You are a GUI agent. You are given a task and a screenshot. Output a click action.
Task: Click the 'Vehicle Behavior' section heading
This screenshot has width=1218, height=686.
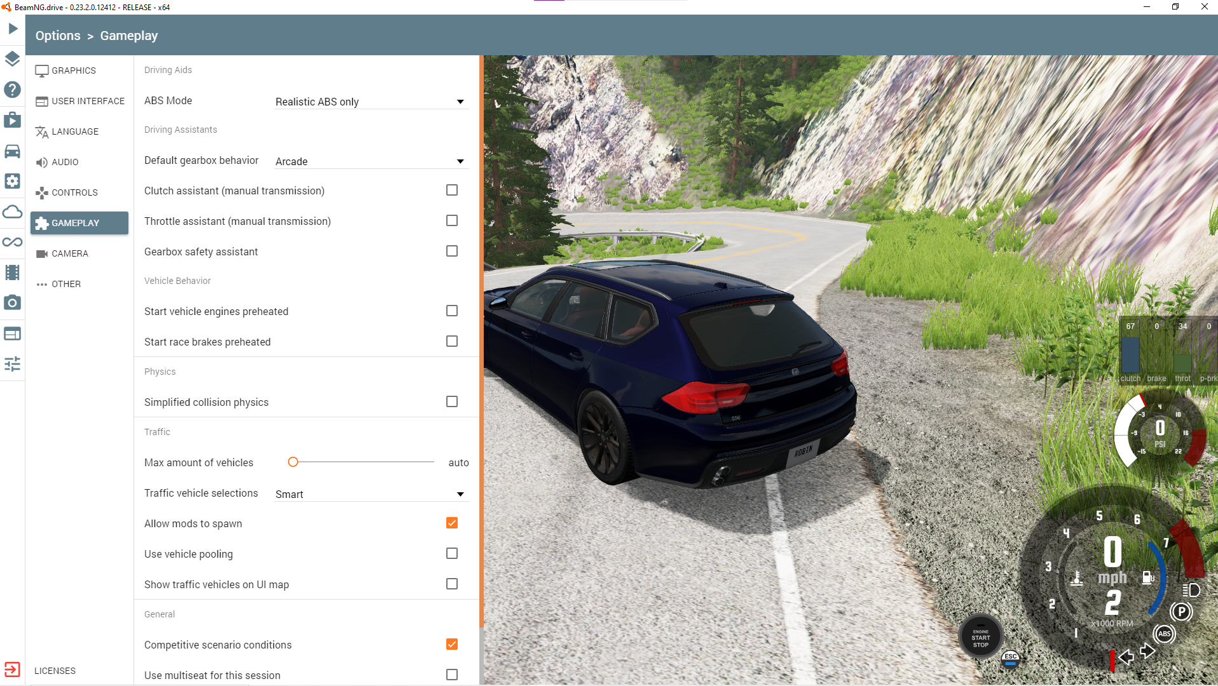[x=177, y=281]
